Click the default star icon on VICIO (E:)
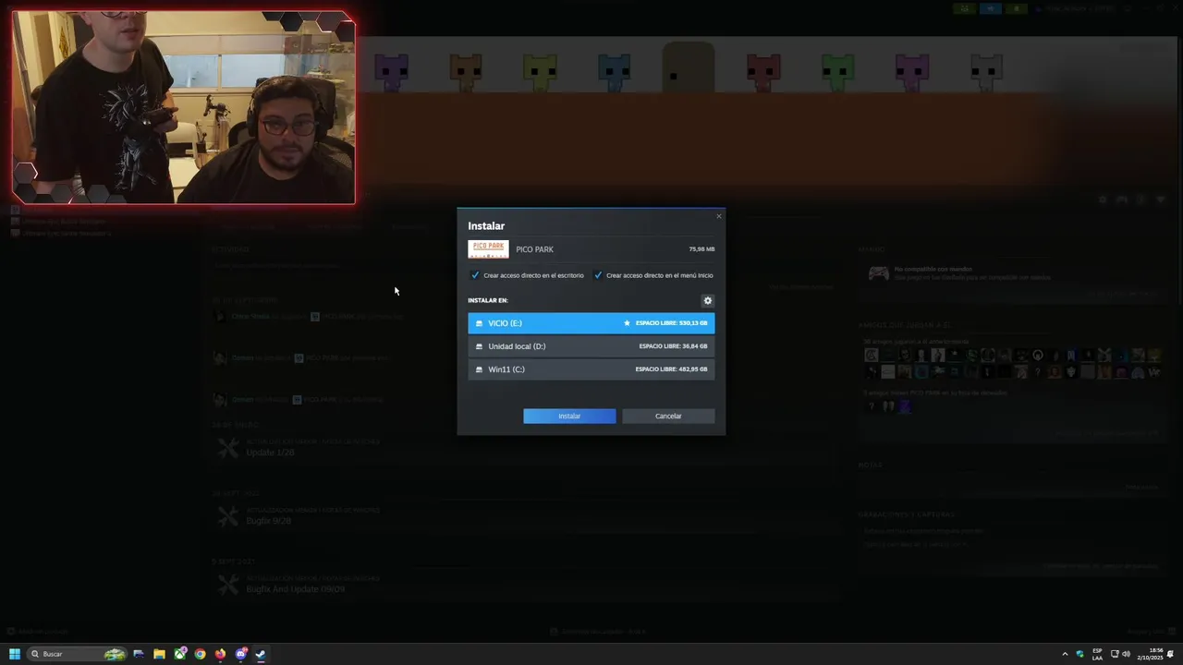This screenshot has height=665, width=1183. (x=627, y=323)
